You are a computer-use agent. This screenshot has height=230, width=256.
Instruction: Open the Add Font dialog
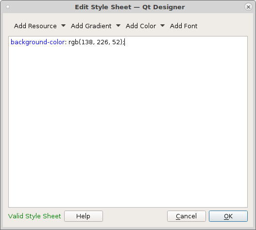[184, 26]
